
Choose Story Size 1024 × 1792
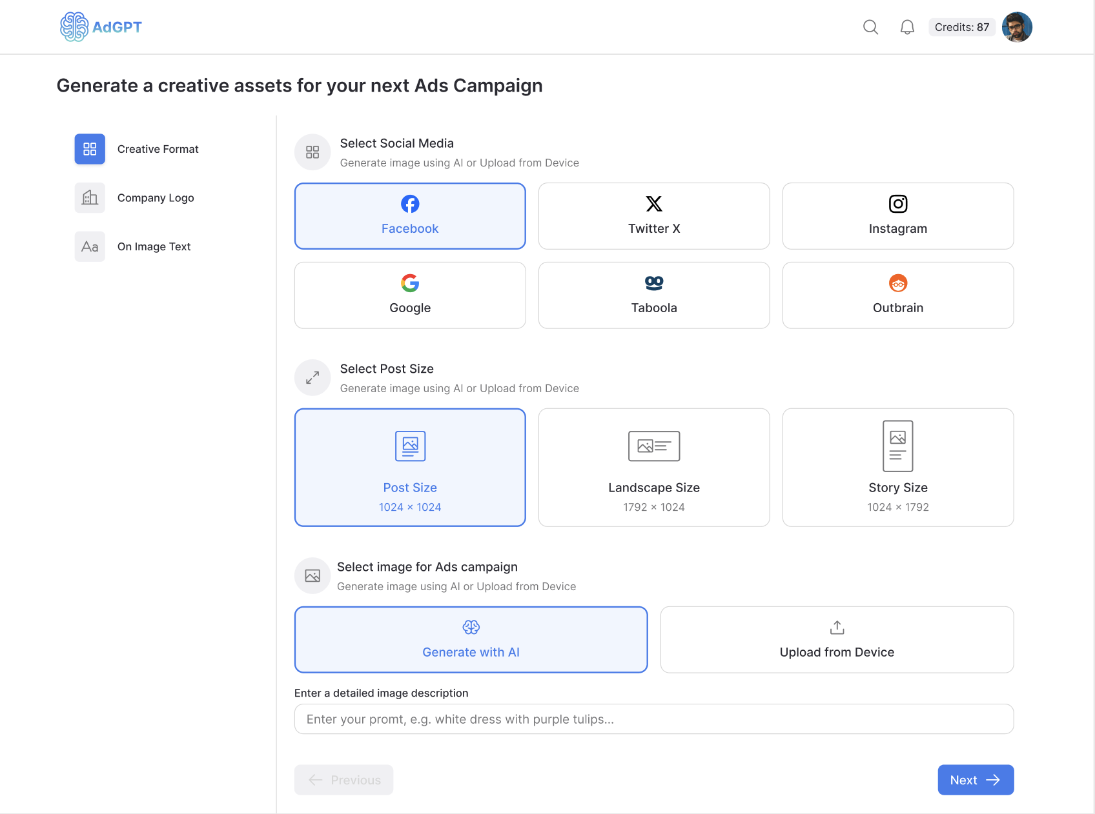click(x=898, y=468)
